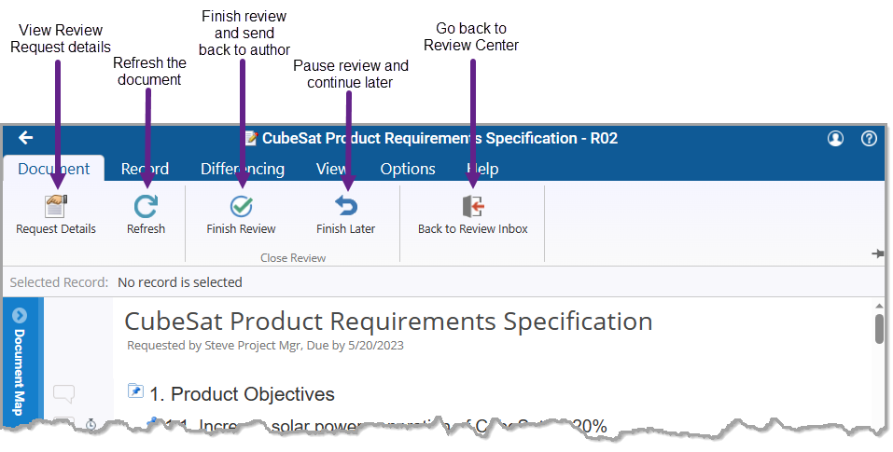The image size is (893, 452).
Task: Click the back arrow in title bar
Action: [x=25, y=138]
